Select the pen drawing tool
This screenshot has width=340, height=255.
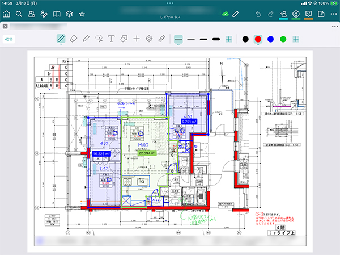[61, 39]
